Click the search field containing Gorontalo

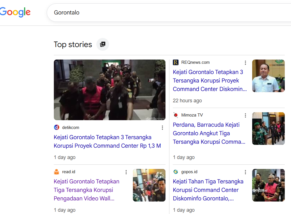[x=169, y=13]
